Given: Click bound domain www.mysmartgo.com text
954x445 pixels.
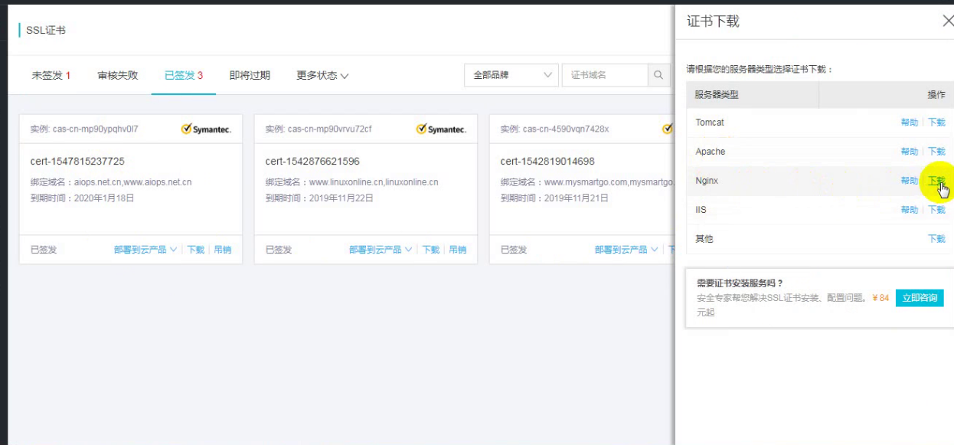Looking at the screenshot, I should [x=584, y=182].
